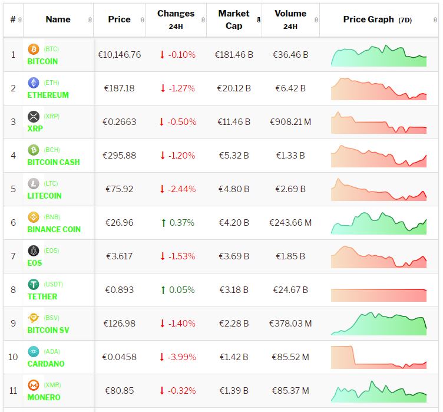Sort by Changes 24H column header

pyautogui.click(x=176, y=19)
